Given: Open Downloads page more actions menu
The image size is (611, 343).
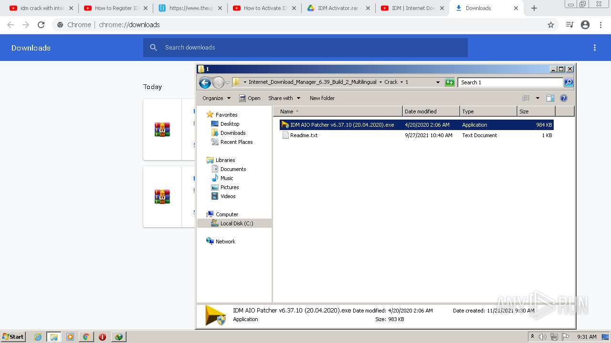Looking at the screenshot, I should coord(595,48).
